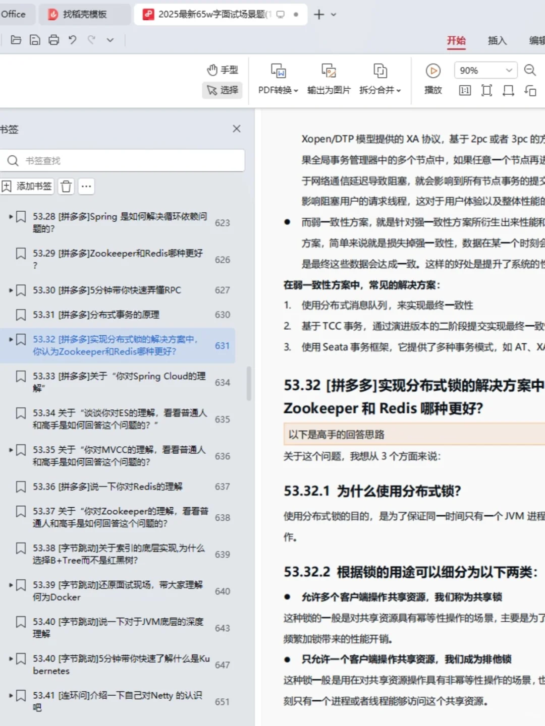Image resolution: width=545 pixels, height=726 pixels.
Task: Undo the last action
Action: [72, 40]
